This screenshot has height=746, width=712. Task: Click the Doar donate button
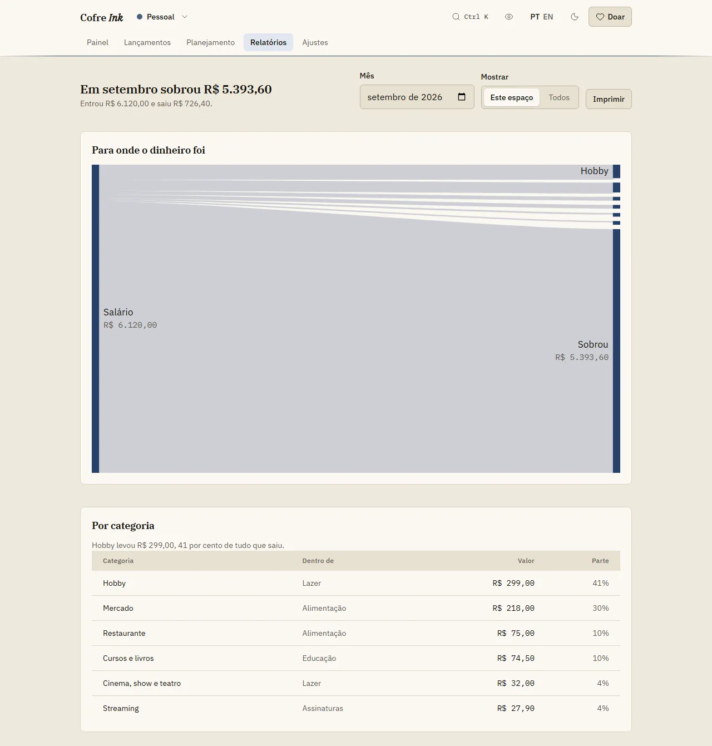610,17
